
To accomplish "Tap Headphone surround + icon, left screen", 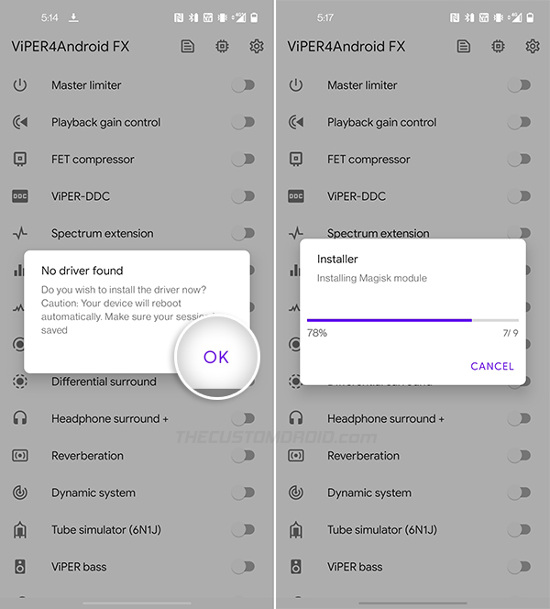I will coord(20,418).
